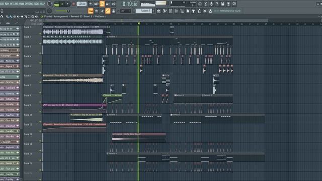Toggle the orange typing keyboard icon
This screenshot has height=181, width=322.
[x=91, y=11]
